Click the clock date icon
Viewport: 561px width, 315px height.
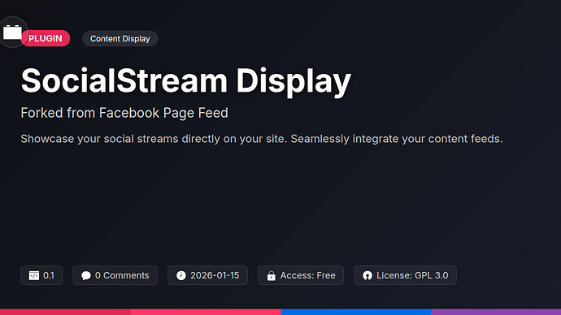181,275
